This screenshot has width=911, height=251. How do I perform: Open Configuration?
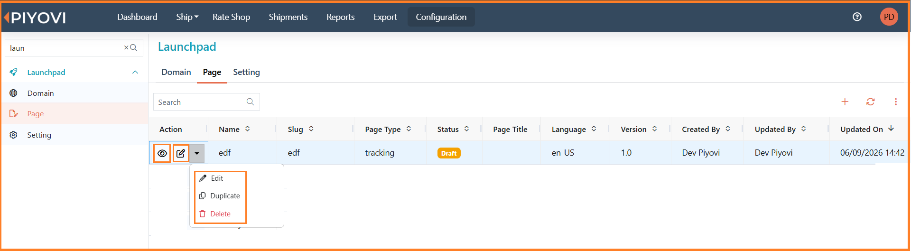(x=441, y=17)
